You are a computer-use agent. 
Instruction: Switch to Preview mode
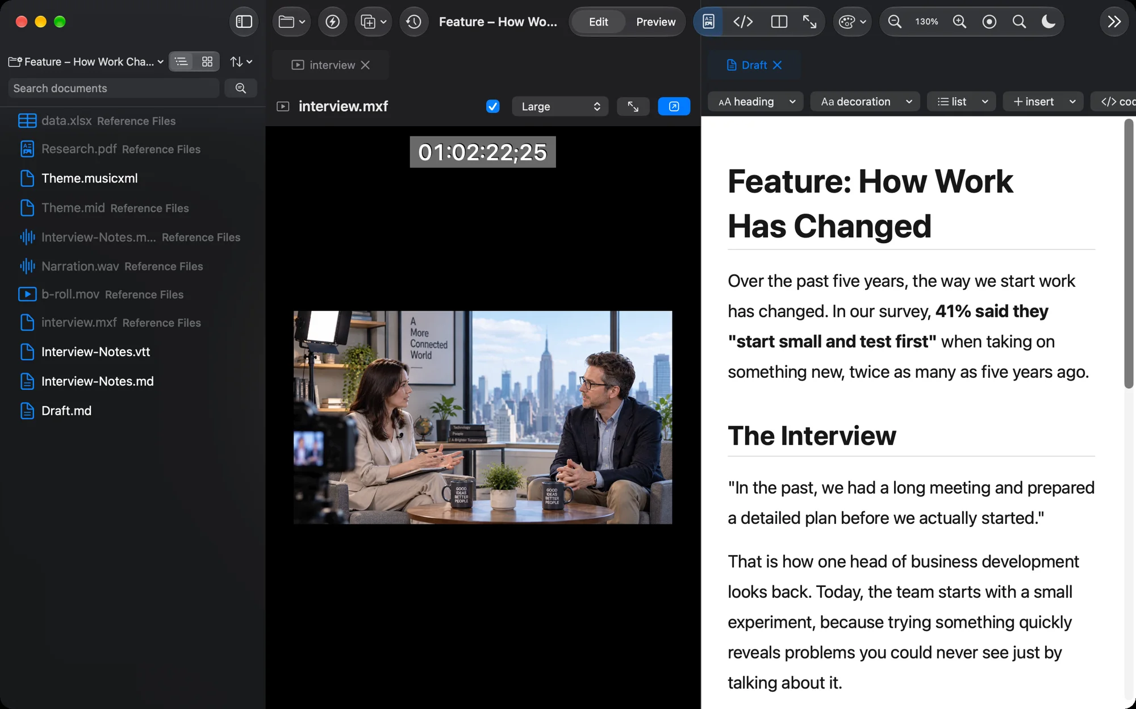[x=655, y=22]
